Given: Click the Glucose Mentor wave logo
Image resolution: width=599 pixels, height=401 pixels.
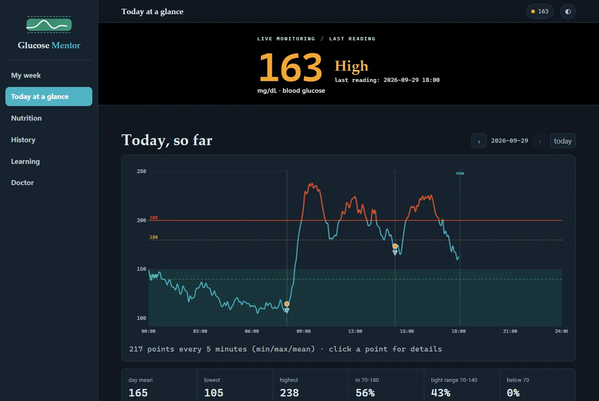Looking at the screenshot, I should pyautogui.click(x=49, y=25).
